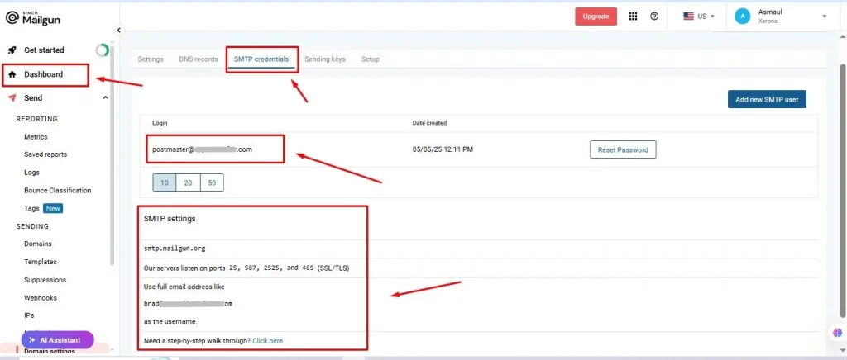Collapse the Send section chevron
The image size is (847, 360).
(105, 98)
